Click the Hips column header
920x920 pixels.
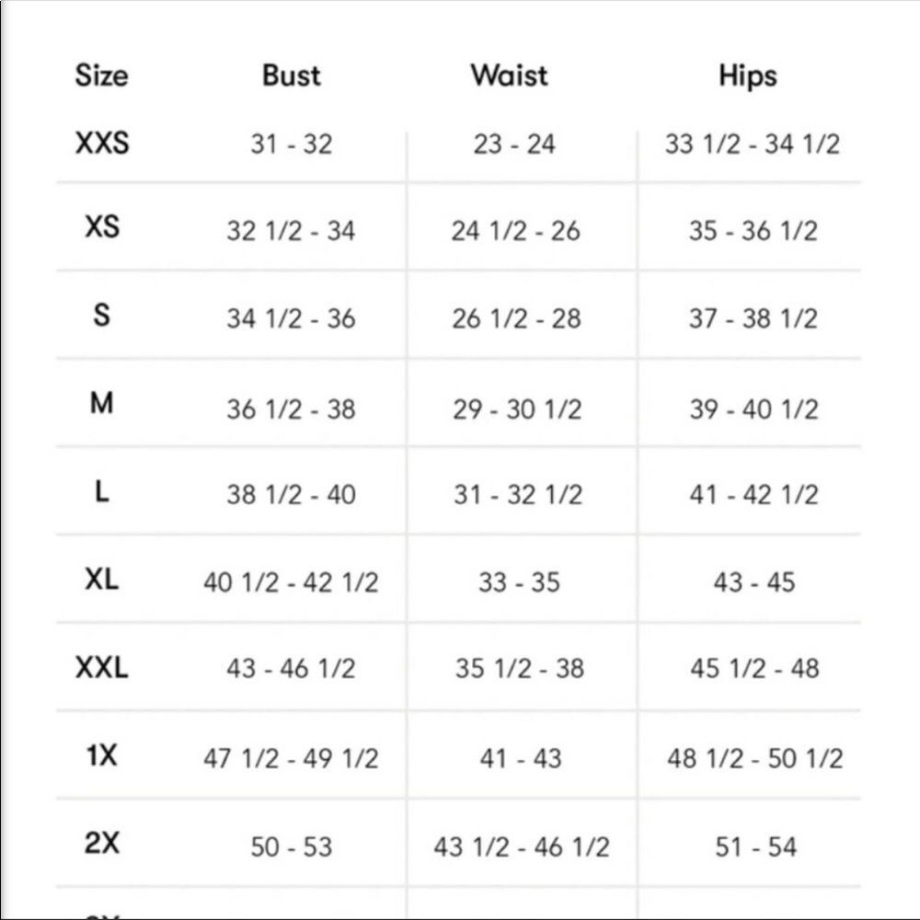click(x=748, y=76)
